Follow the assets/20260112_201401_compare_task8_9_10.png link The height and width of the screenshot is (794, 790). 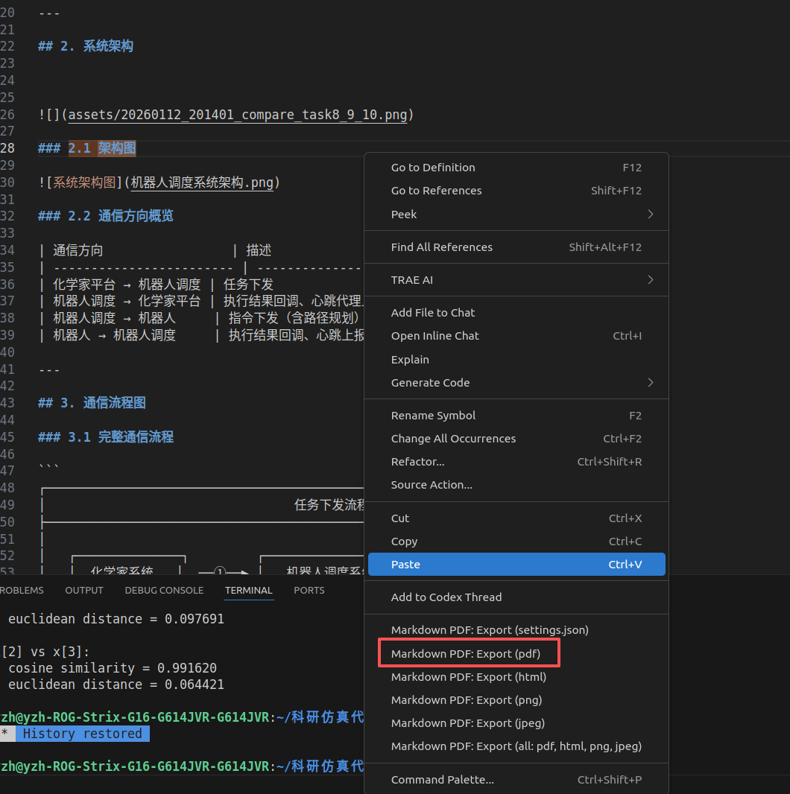(x=238, y=115)
